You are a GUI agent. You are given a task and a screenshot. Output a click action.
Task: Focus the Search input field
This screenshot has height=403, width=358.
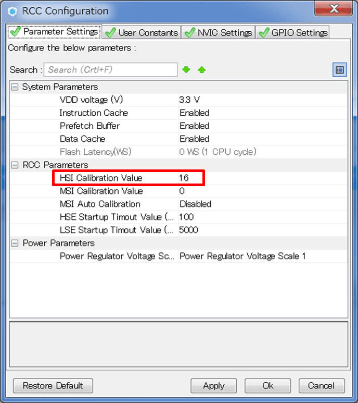(x=110, y=70)
